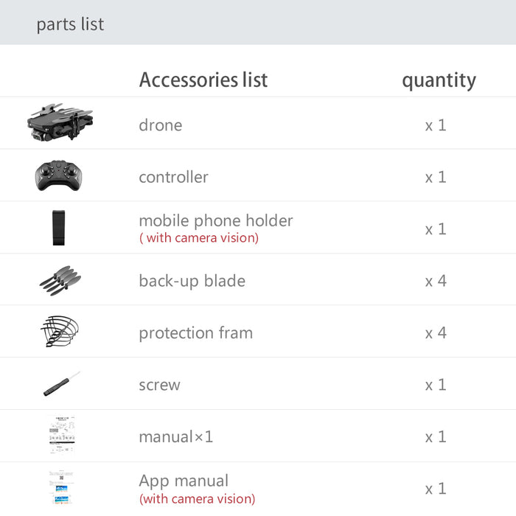Select the 'drone' label text
516x516 pixels.
(x=160, y=125)
